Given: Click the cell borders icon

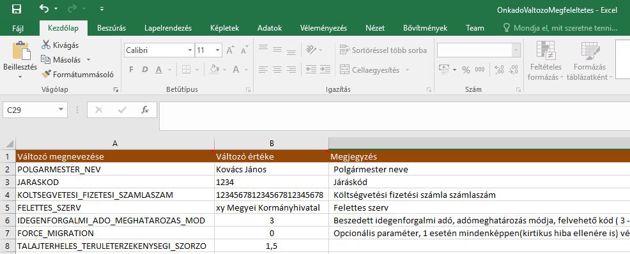Looking at the screenshot, I should click(186, 70).
